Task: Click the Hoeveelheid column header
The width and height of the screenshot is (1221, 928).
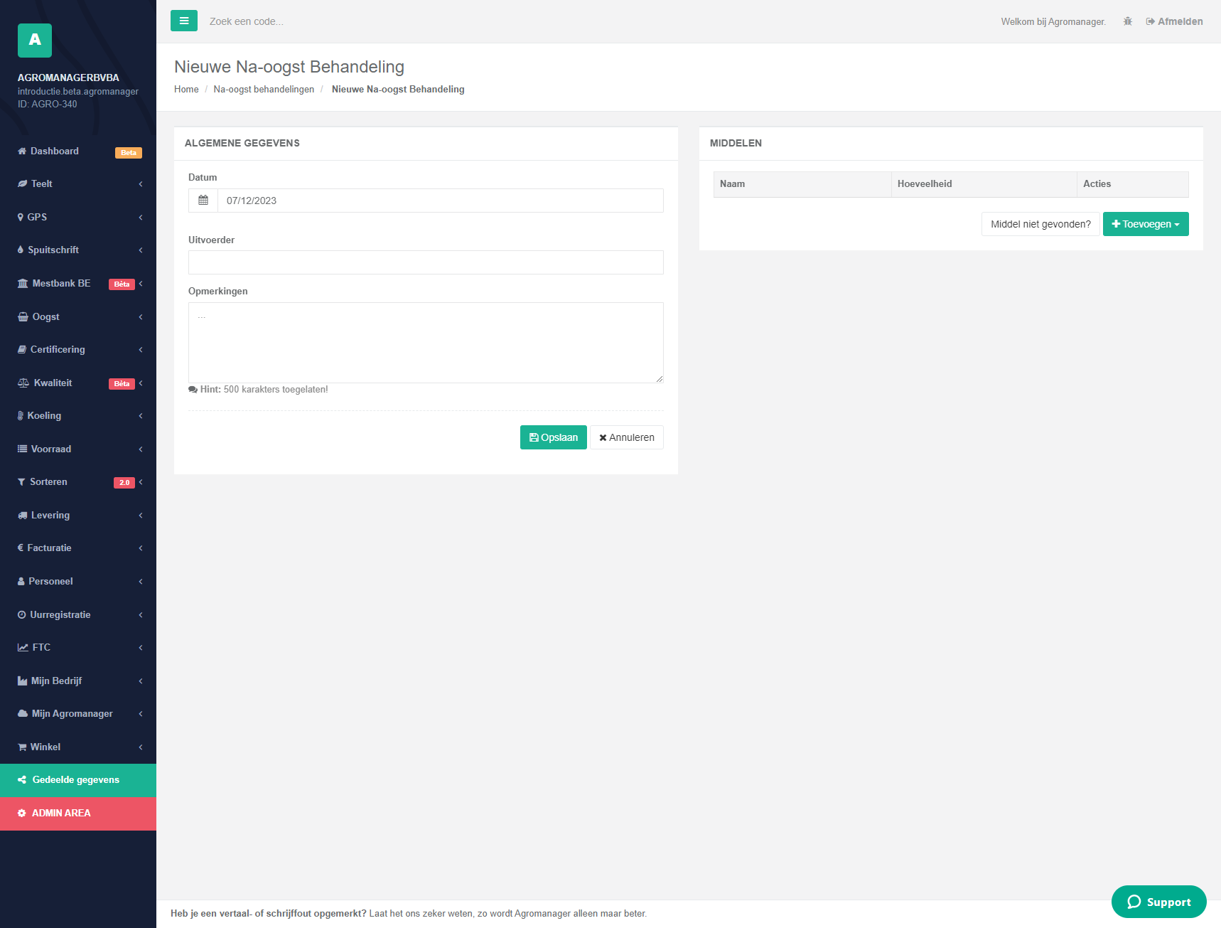Action: (984, 184)
